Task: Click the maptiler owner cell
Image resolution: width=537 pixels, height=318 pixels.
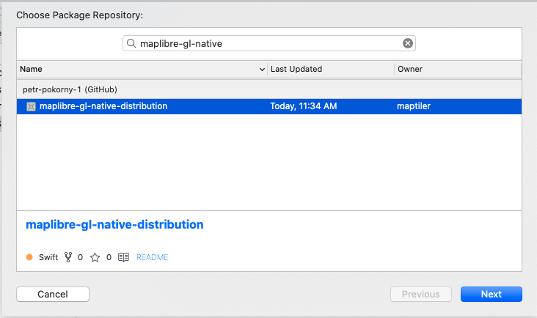Action: 414,106
